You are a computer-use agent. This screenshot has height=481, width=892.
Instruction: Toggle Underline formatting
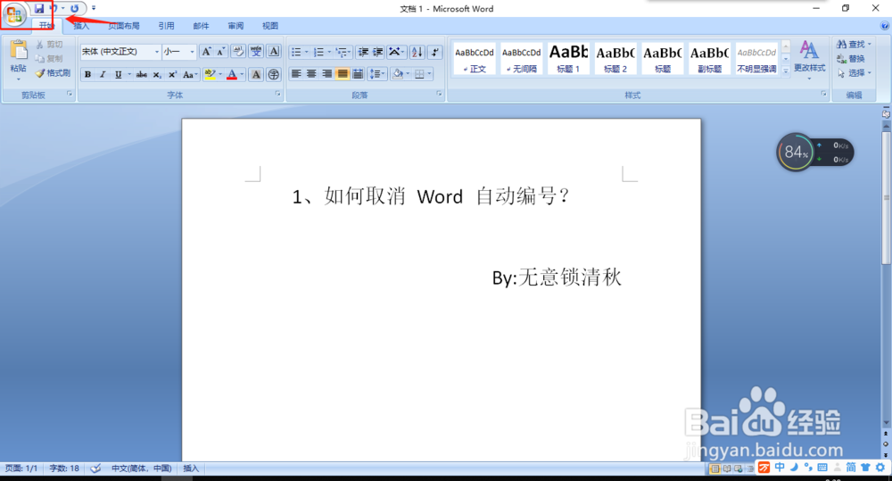[118, 75]
